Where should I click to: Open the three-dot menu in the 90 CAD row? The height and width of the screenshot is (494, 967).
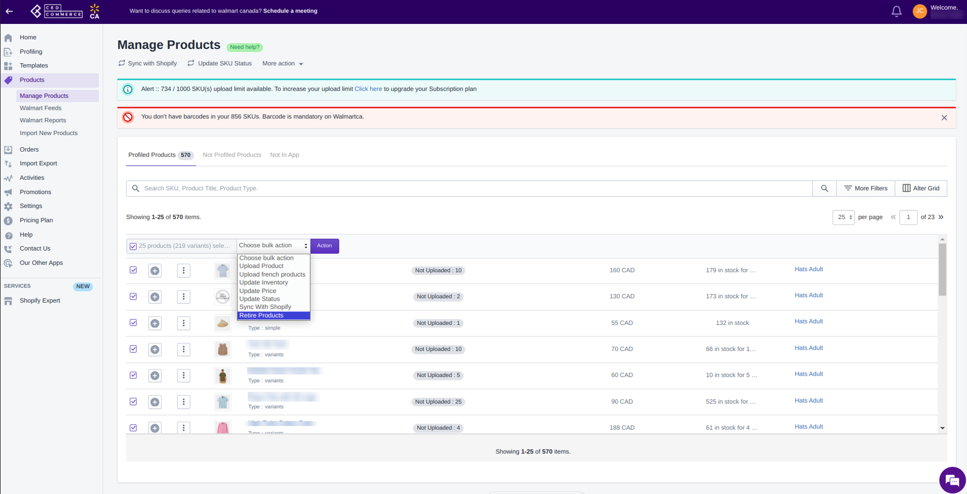184,402
